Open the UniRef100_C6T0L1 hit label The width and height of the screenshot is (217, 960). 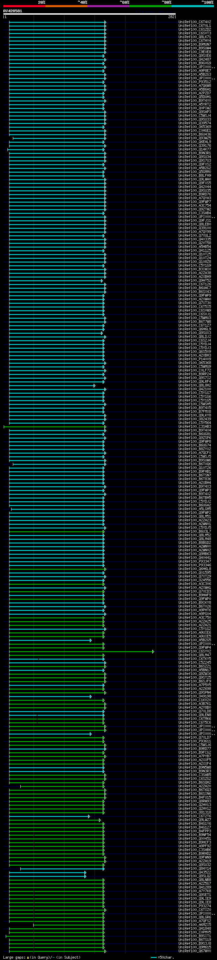tap(195, 26)
